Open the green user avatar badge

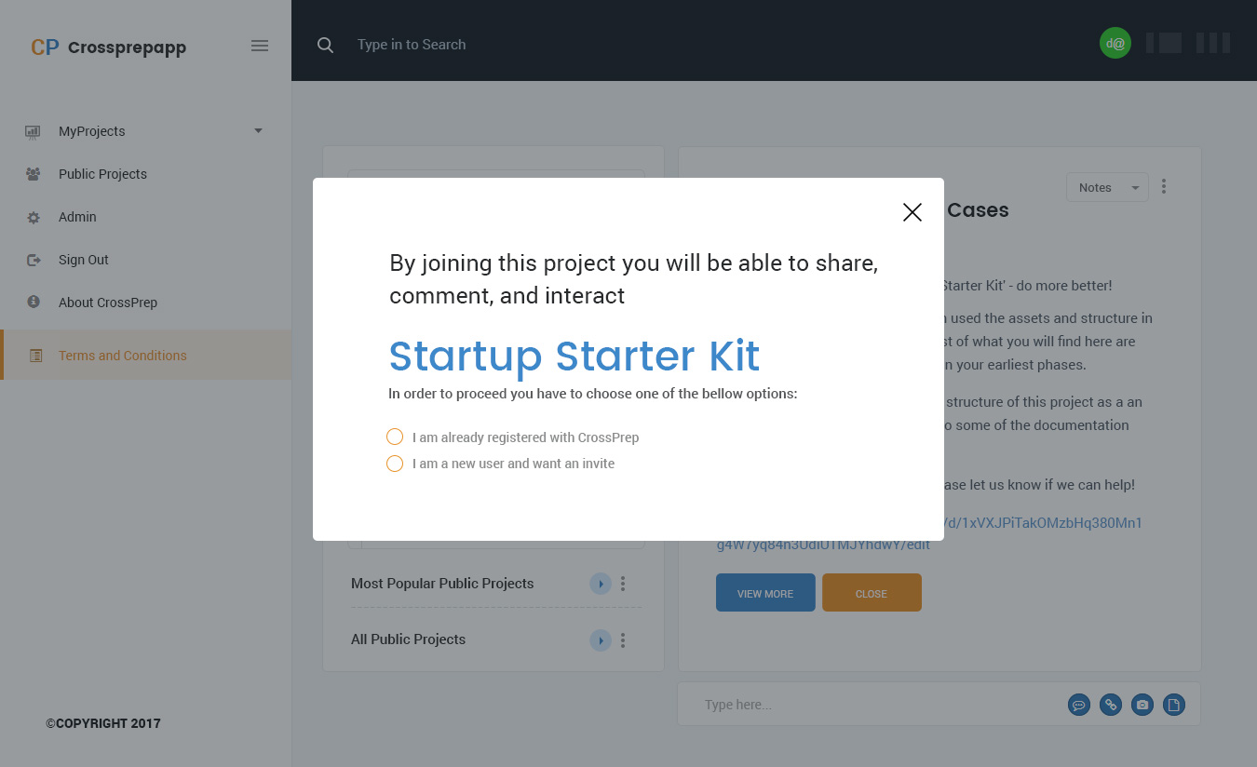pyautogui.click(x=1115, y=43)
